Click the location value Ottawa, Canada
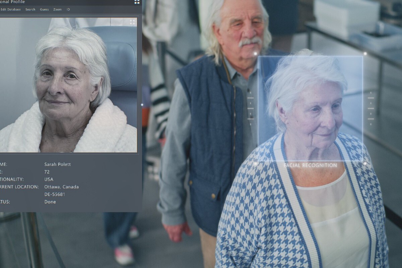 pyautogui.click(x=61, y=187)
